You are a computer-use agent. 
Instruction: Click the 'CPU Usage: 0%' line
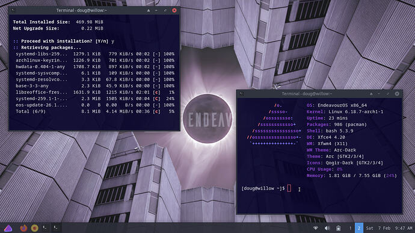tap(325, 169)
